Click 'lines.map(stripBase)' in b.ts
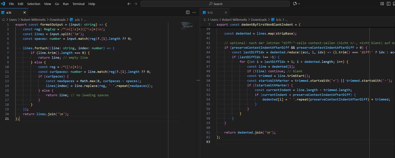The height and width of the screenshot is (158, 395). point(276,34)
